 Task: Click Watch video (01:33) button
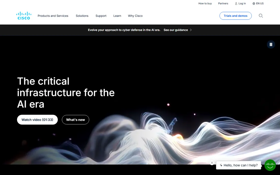coord(37,120)
